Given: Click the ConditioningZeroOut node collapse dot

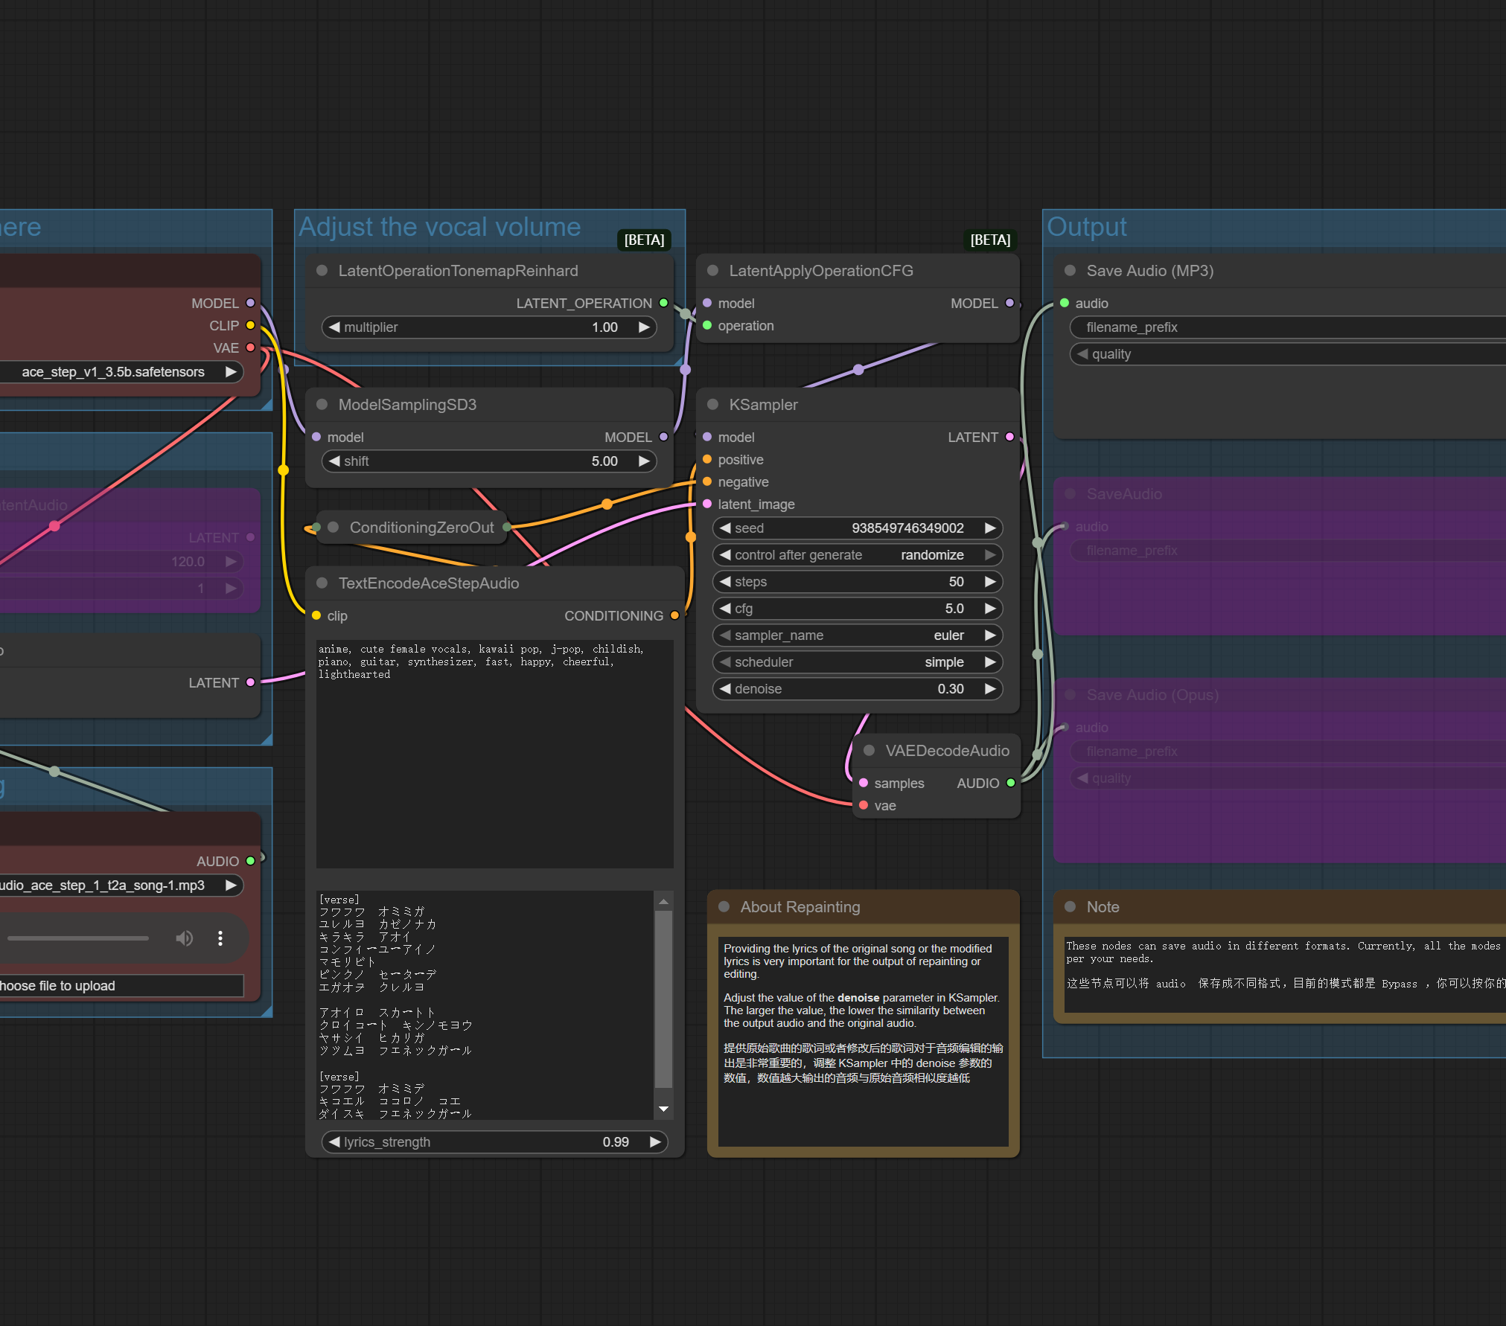Looking at the screenshot, I should pyautogui.click(x=334, y=528).
